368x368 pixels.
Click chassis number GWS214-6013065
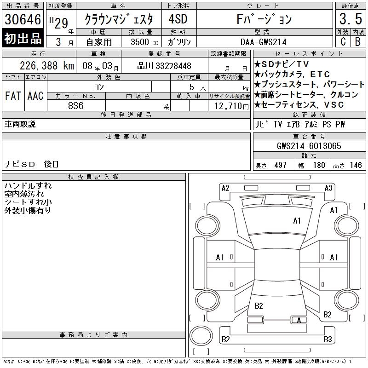click(x=309, y=146)
